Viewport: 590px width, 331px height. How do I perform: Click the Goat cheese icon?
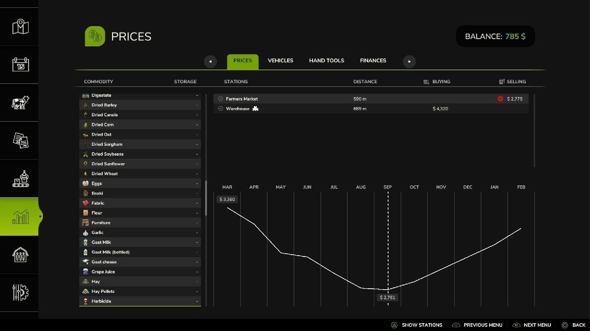pyautogui.click(x=85, y=262)
